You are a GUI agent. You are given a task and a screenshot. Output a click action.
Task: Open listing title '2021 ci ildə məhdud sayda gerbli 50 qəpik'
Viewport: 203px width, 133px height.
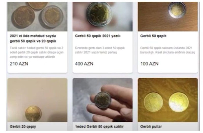click(33, 38)
